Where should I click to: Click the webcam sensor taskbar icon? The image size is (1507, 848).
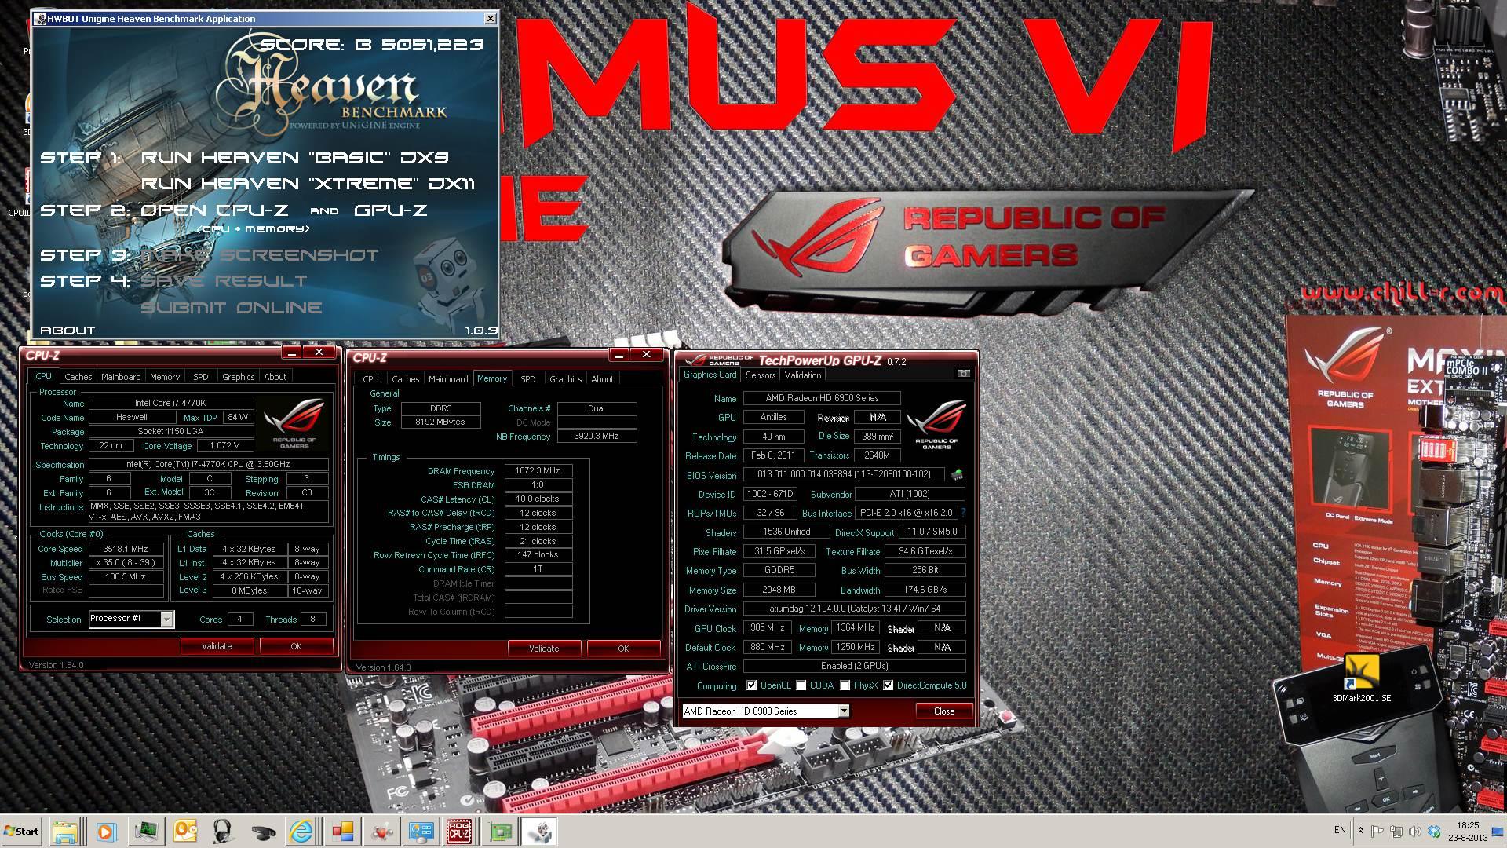264,831
